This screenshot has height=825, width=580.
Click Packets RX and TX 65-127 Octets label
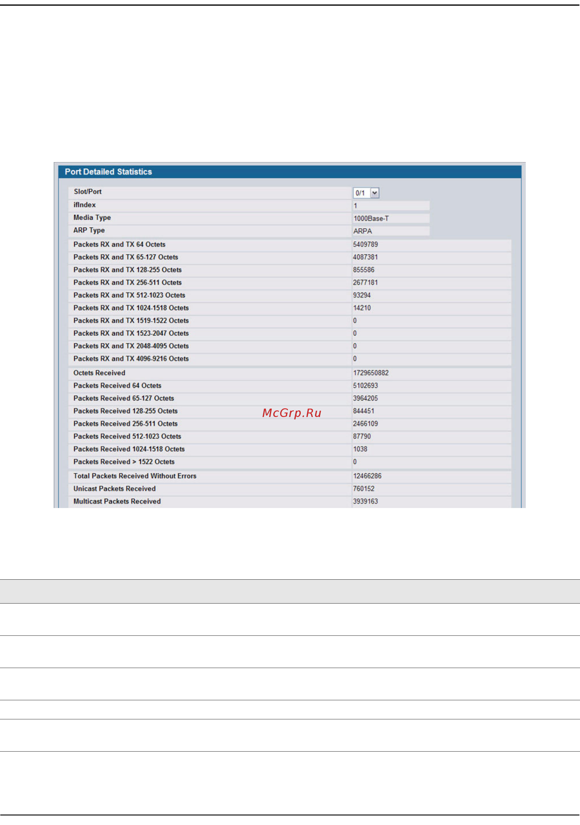pos(125,257)
